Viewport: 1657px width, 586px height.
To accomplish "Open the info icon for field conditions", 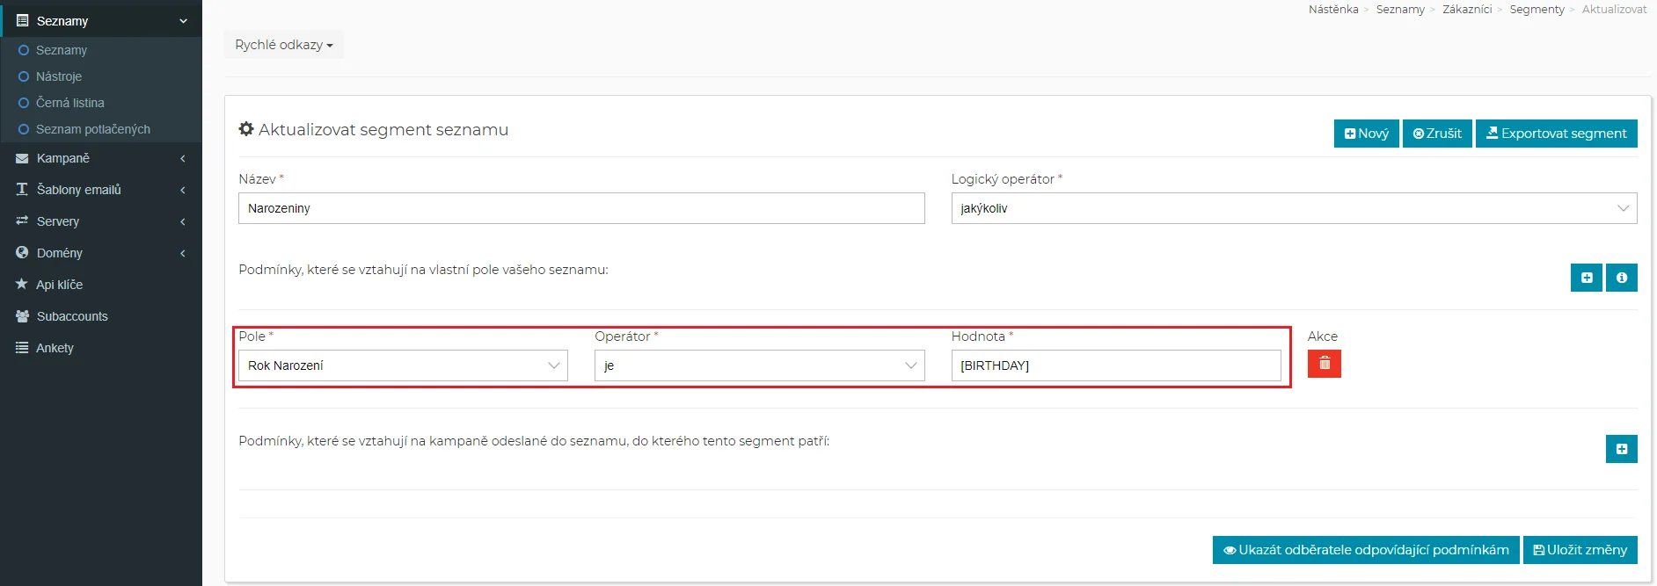I will 1621,278.
